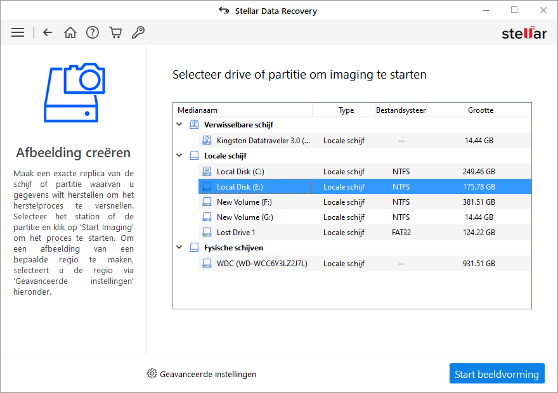Select New Volume (G:)
The image size is (558, 393).
click(365, 217)
